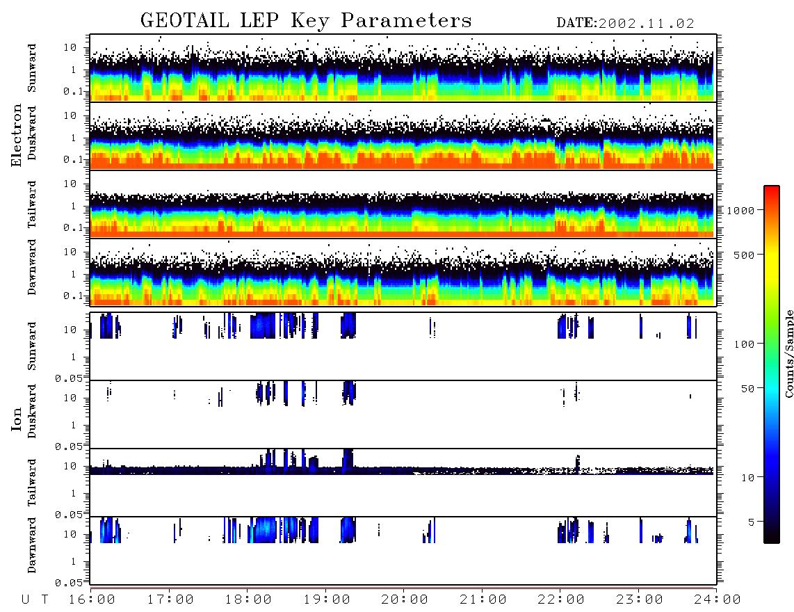Click inside the Electron Sunward spectrogram panel
794x612 pixels.
(403, 68)
